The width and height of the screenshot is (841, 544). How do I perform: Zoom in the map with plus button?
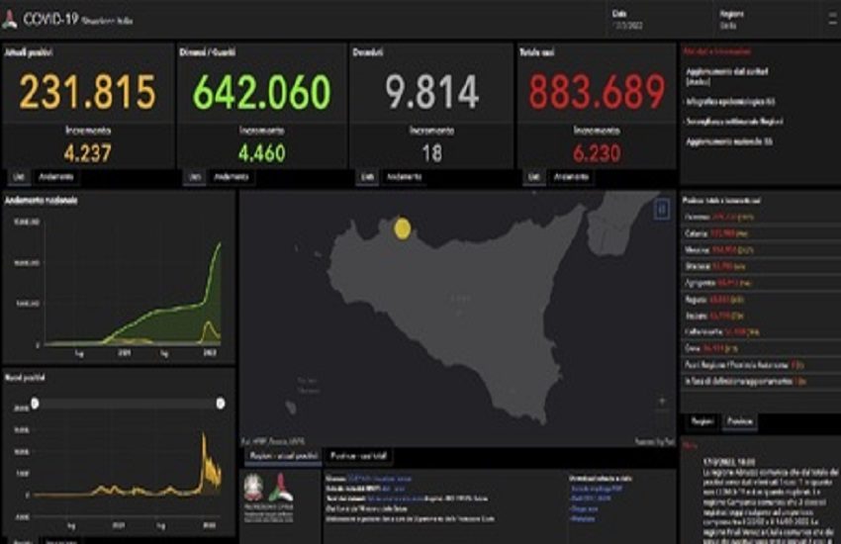point(661,401)
